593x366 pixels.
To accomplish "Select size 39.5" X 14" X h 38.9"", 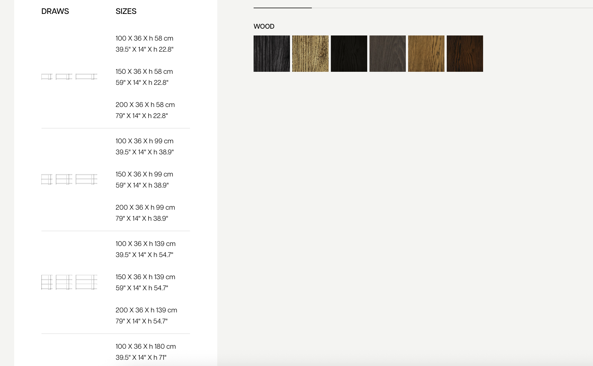I will (x=145, y=152).
